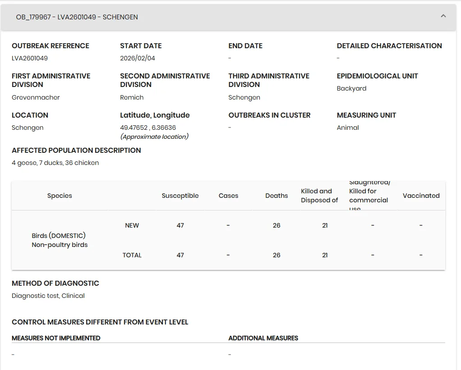Viewport: 461px width, 370px height.
Task: Click the epidemiological unit value Backyard
Action: (x=351, y=88)
